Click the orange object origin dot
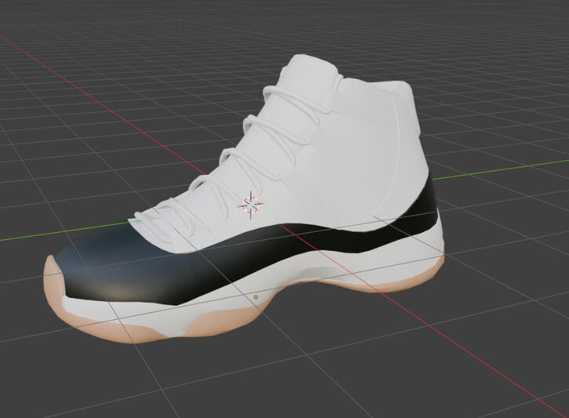Image resolution: width=569 pixels, height=418 pixels. pos(256,297)
